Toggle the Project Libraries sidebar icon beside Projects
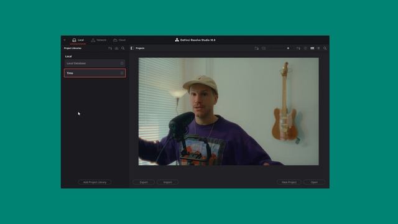 coord(132,48)
